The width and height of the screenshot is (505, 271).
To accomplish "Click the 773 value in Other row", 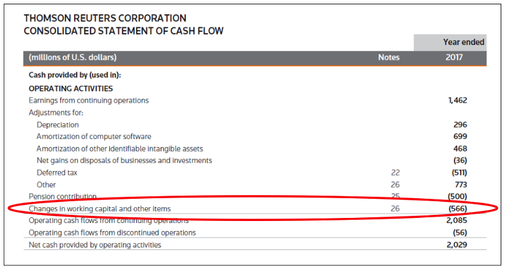I will click(x=460, y=185).
